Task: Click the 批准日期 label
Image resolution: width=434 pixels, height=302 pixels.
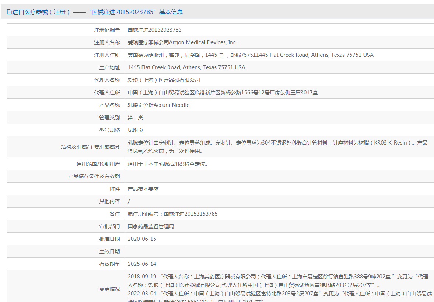Action: [x=110, y=239]
